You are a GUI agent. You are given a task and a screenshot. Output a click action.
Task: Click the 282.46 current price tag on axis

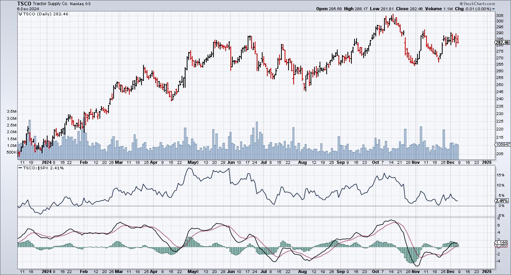tap(502, 42)
